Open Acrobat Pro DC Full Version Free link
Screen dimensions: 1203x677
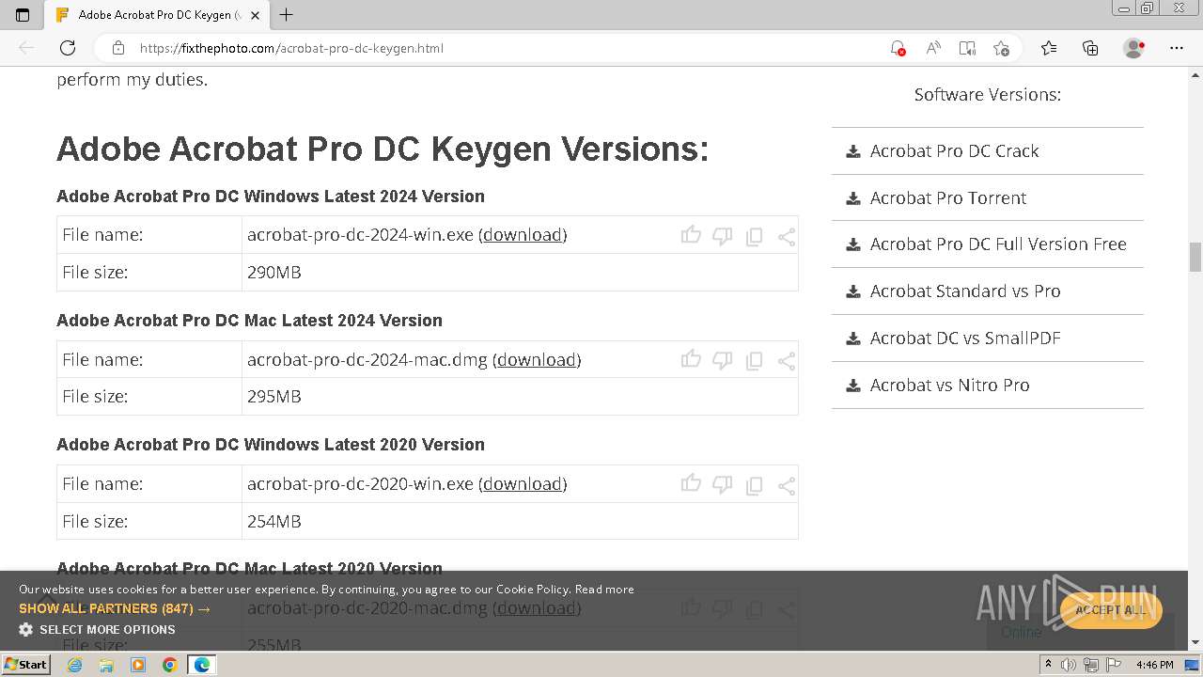[x=998, y=244]
